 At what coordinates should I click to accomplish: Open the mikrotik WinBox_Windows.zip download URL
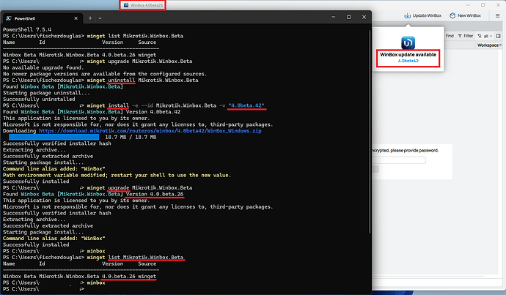click(150, 131)
